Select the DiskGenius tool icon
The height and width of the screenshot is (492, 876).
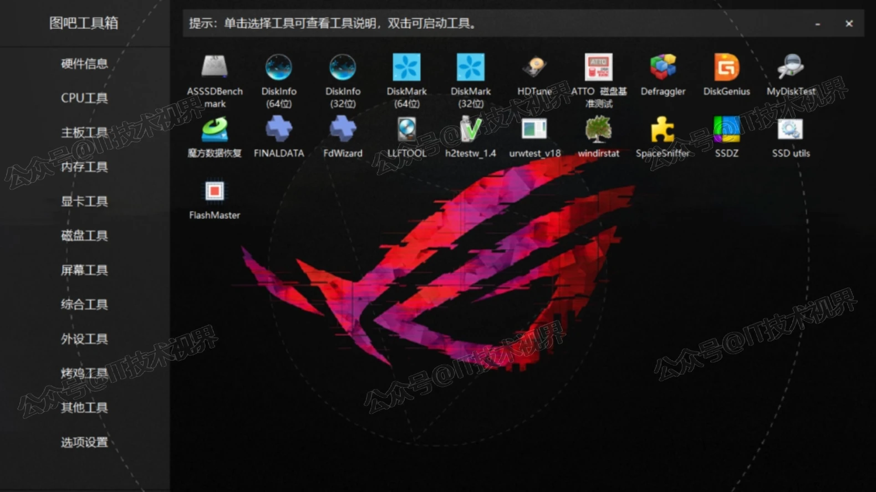coord(727,67)
